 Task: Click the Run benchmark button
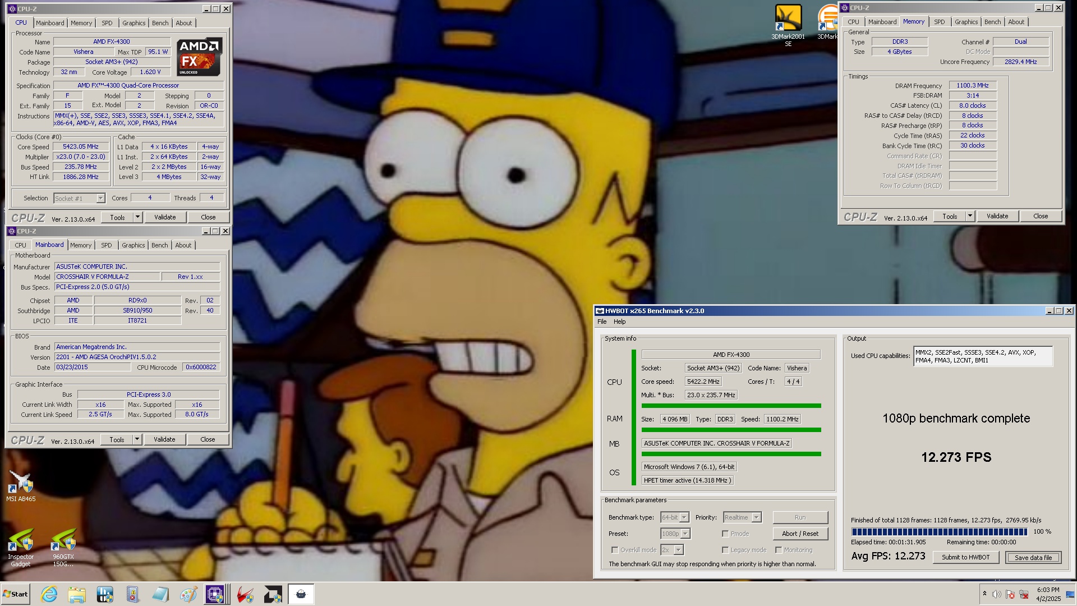pyautogui.click(x=800, y=517)
